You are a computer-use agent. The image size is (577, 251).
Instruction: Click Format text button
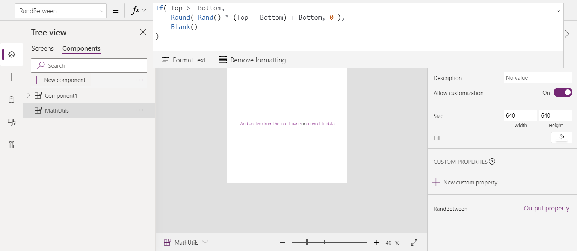click(184, 60)
